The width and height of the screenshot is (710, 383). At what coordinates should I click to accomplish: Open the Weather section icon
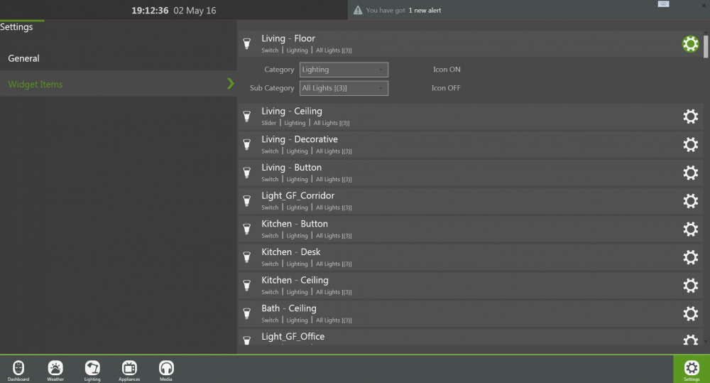[x=55, y=368]
